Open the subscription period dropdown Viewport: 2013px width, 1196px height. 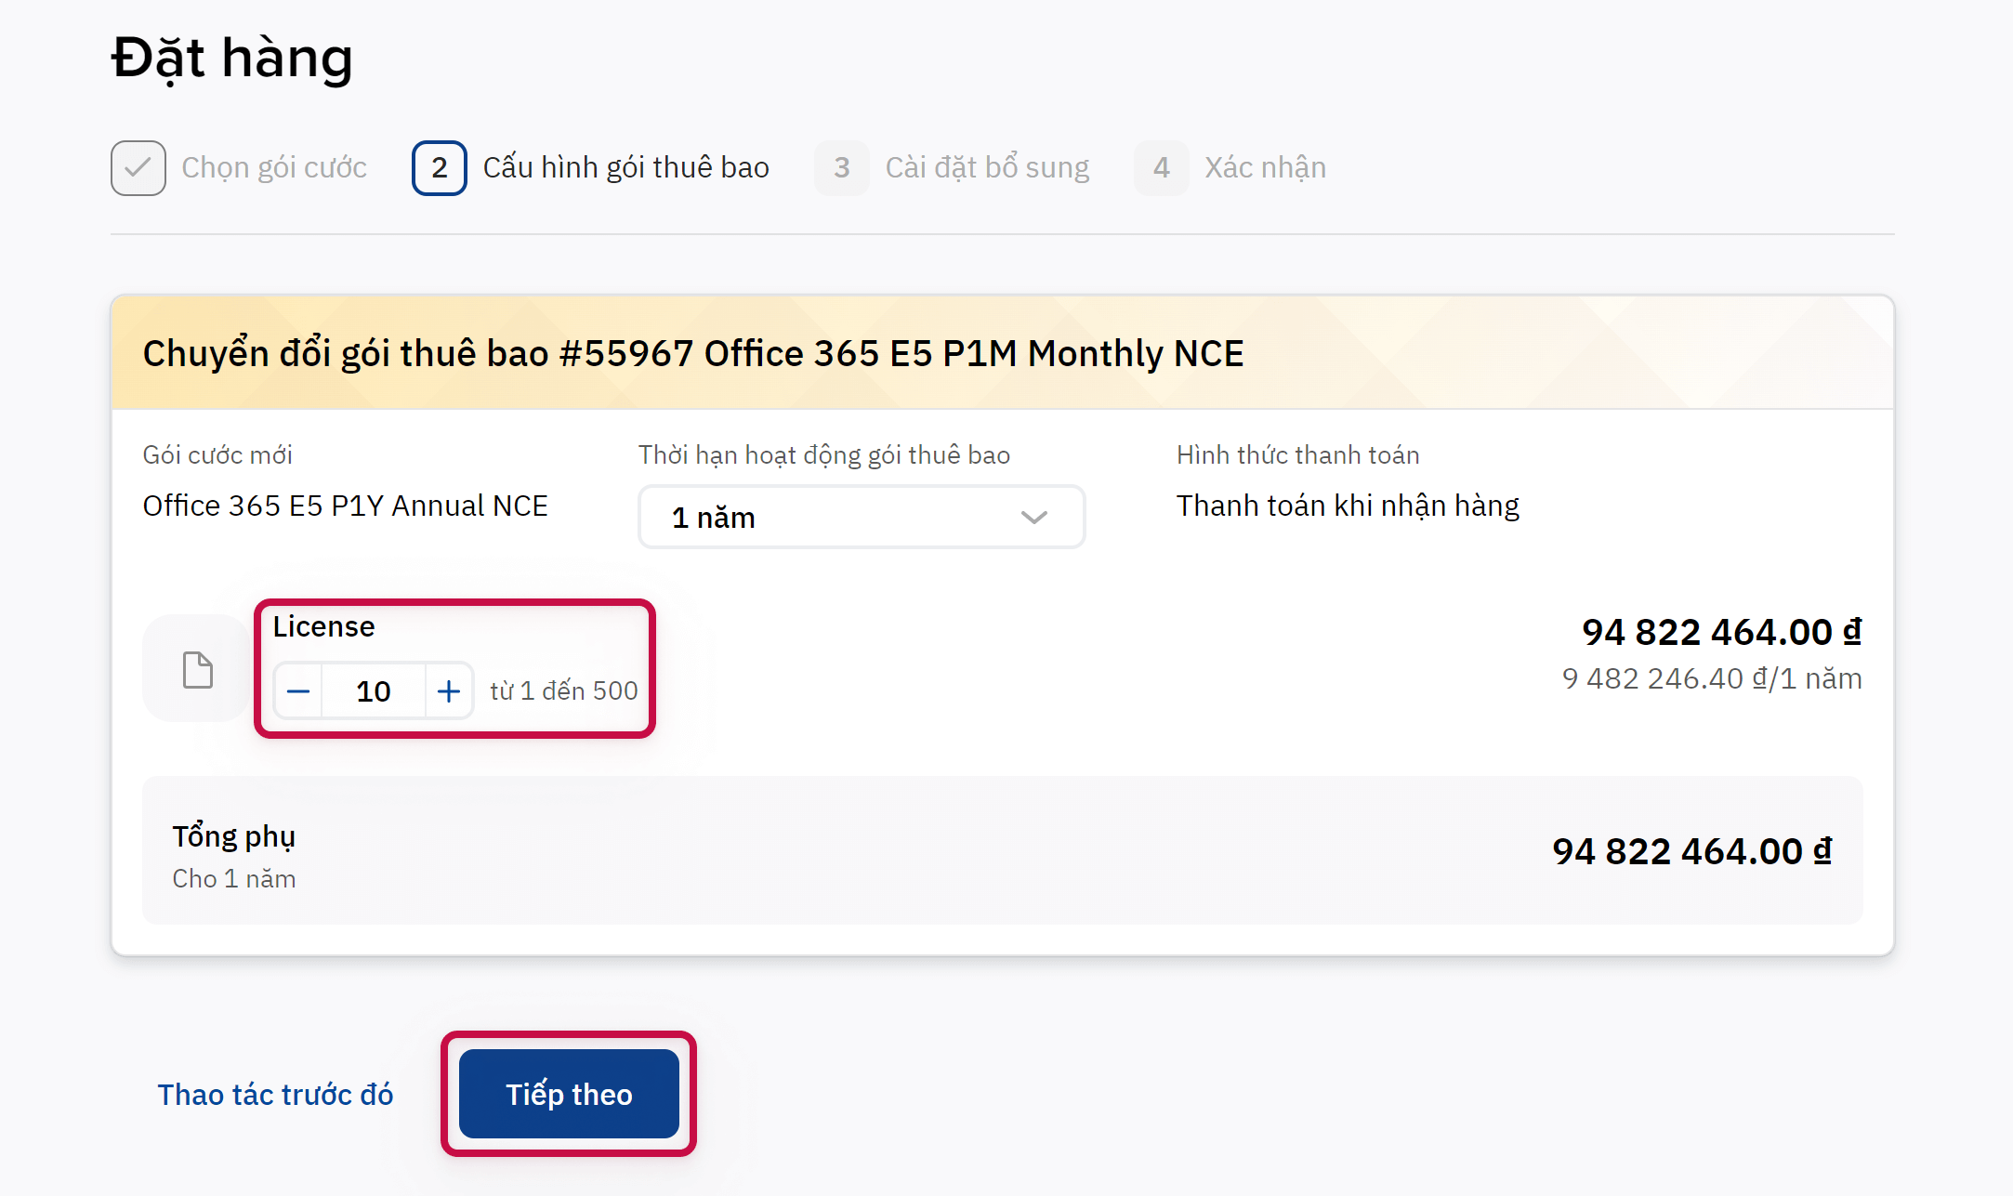pyautogui.click(x=861, y=517)
